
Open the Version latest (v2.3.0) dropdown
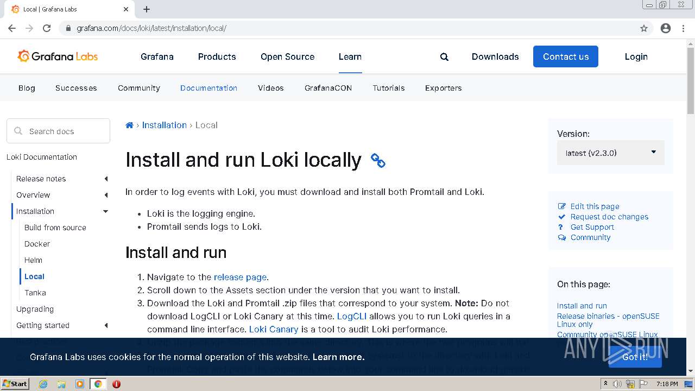(611, 153)
